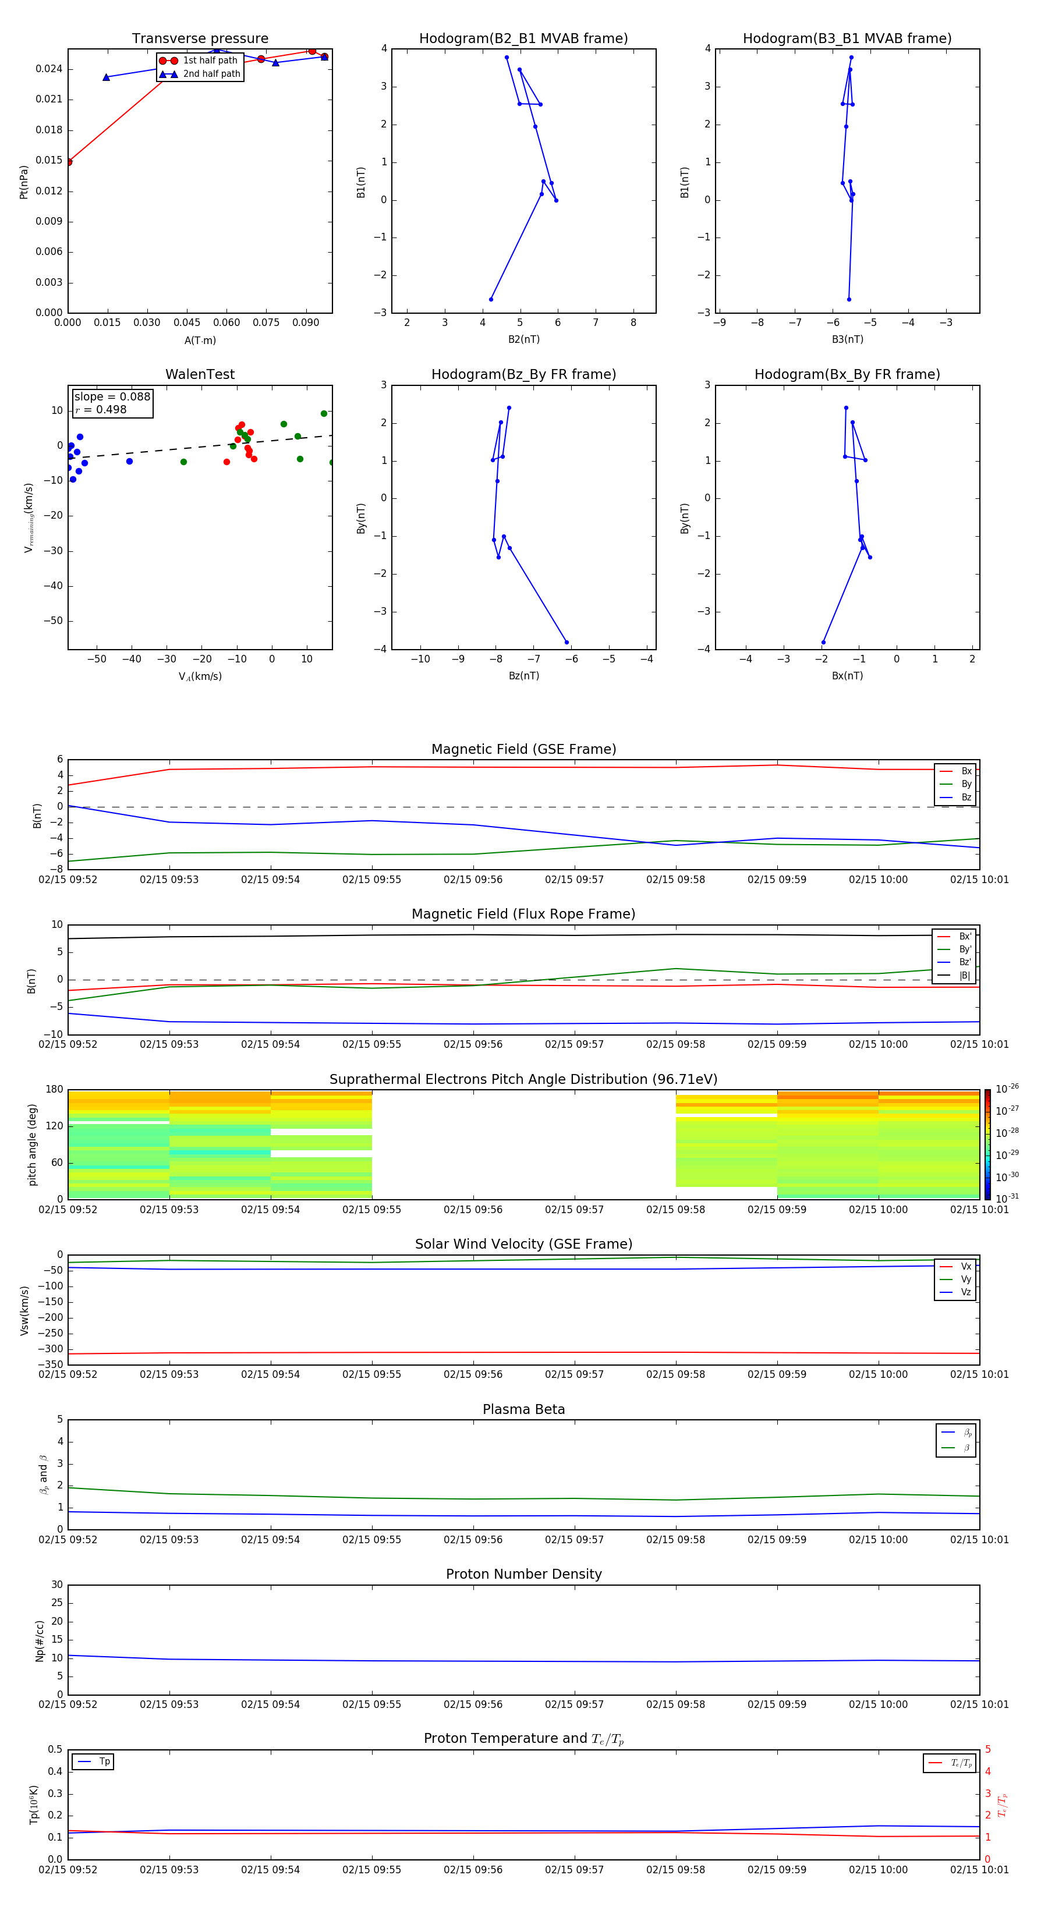Click the lowest point on B2_B1 hodogram
Image resolution: width=1048 pixels, height=1921 pixels.
491,300
